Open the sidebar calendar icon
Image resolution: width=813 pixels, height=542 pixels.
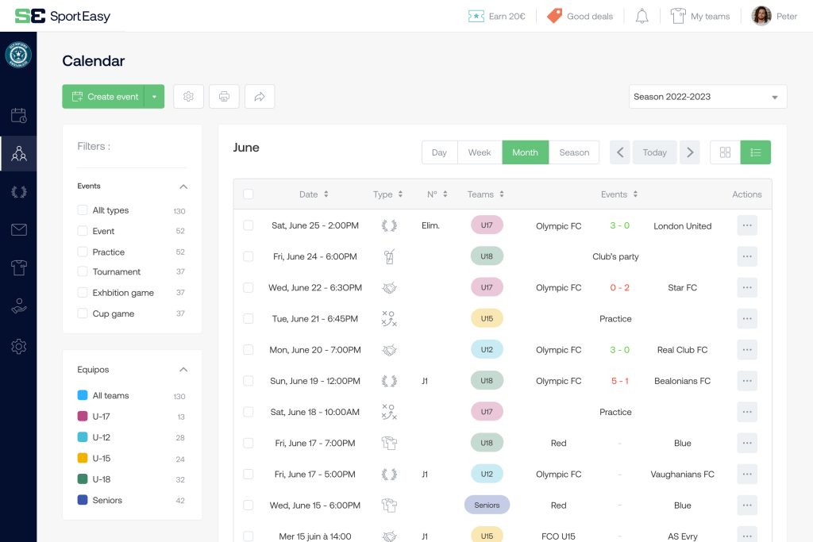19,115
